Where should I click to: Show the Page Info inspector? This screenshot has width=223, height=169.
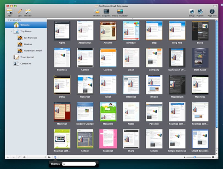[212, 12]
